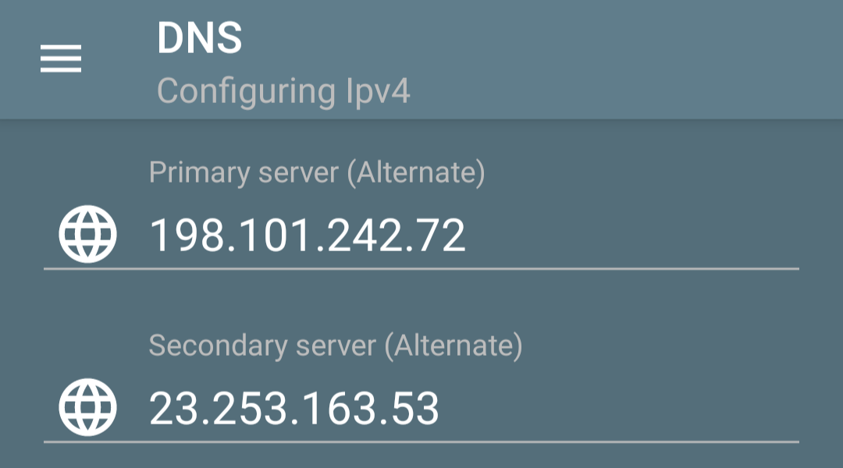Tap the DNS title in header
The width and height of the screenshot is (843, 468).
tap(200, 38)
